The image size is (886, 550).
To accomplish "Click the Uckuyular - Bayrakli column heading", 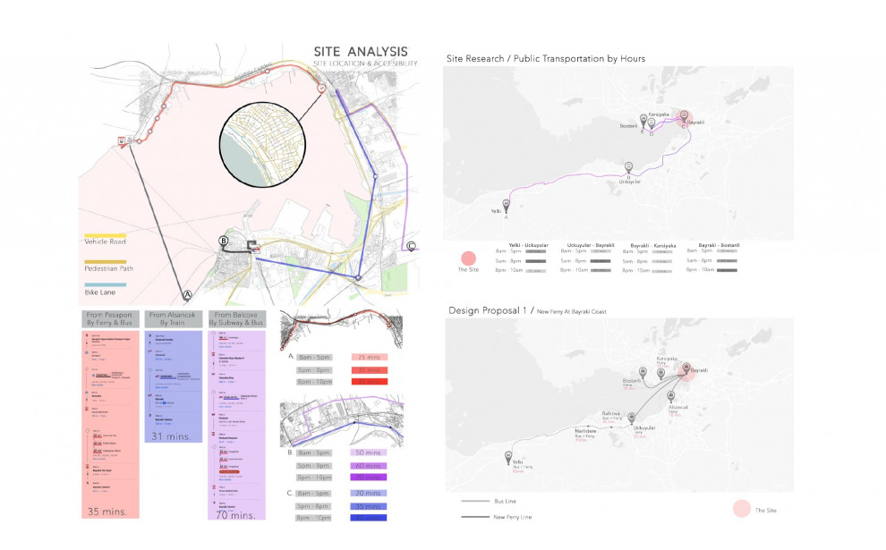I will tap(591, 245).
